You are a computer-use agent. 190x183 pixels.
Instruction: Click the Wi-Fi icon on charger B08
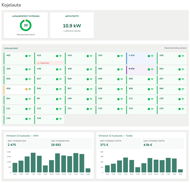[152, 69]
